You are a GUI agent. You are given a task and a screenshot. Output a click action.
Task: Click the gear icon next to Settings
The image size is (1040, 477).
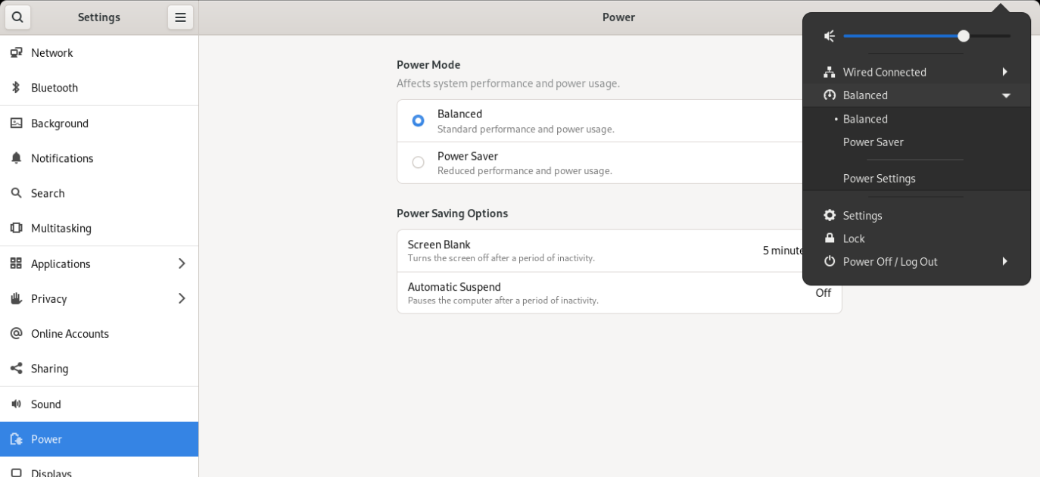830,216
